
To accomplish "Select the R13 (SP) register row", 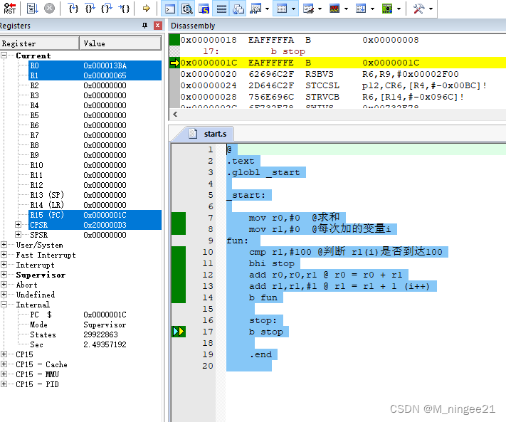I will point(95,195).
